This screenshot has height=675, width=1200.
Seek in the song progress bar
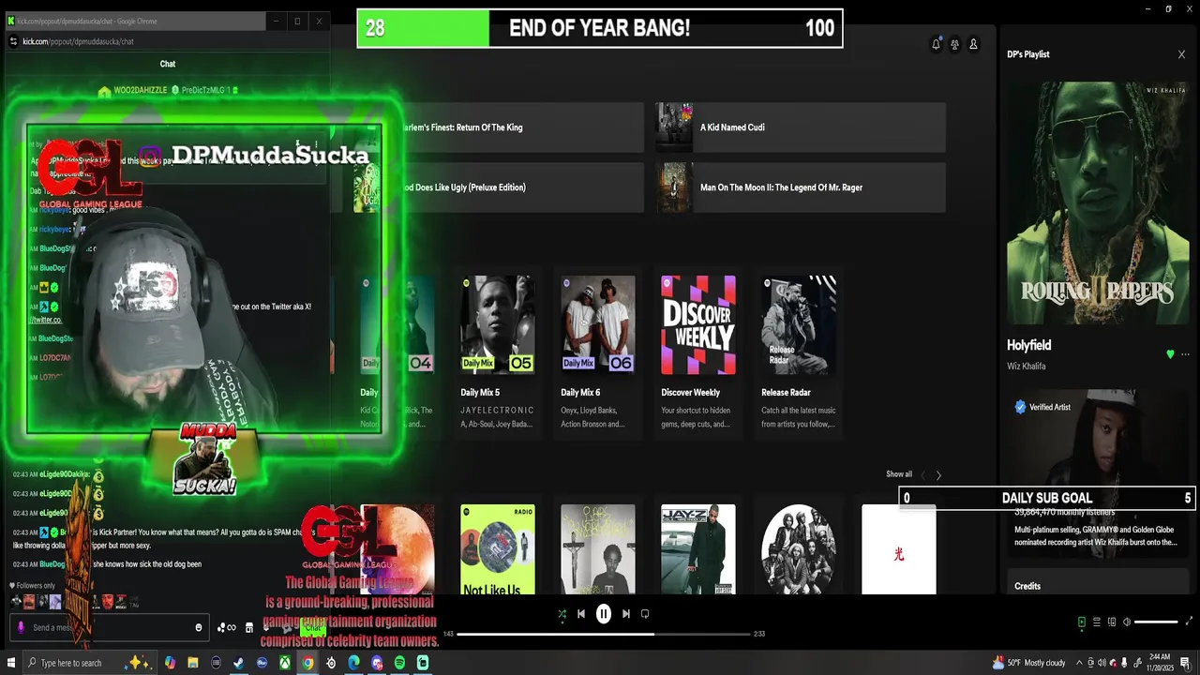[x=604, y=634]
